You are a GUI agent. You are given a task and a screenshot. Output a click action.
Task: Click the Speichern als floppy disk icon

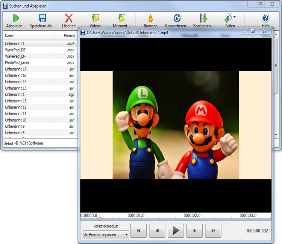pyautogui.click(x=42, y=18)
